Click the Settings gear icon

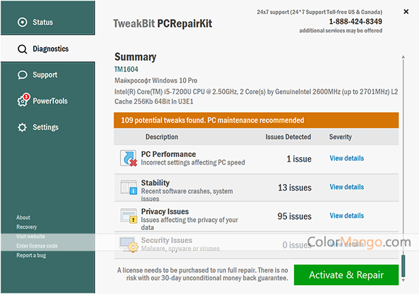coord(22,127)
